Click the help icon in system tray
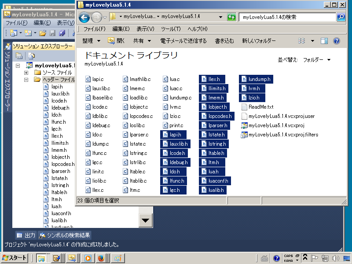 point(277,258)
